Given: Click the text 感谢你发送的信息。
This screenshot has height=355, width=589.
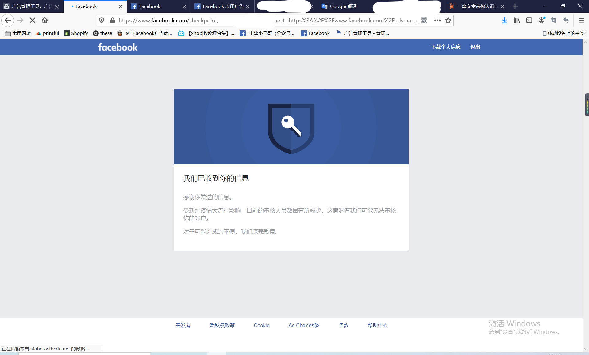Looking at the screenshot, I should point(209,197).
